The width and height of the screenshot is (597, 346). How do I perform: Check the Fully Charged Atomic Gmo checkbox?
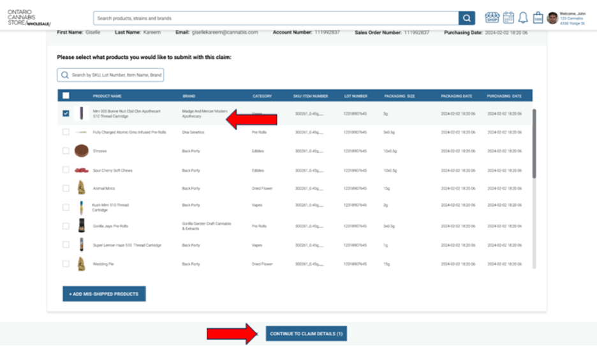coord(66,132)
